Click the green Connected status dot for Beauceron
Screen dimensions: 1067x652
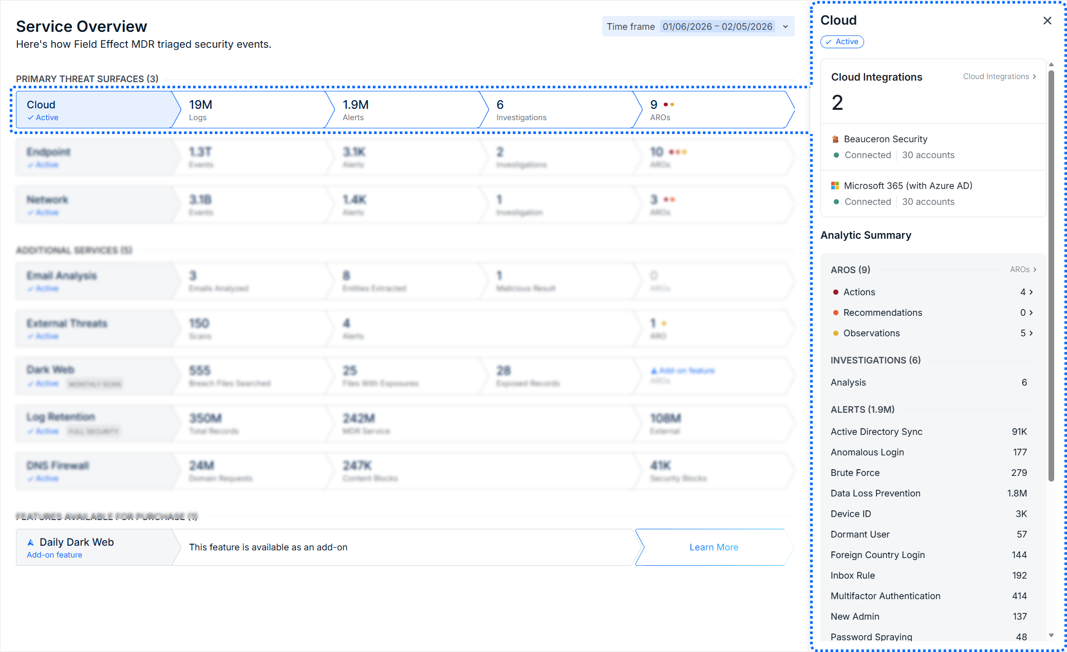tap(836, 155)
